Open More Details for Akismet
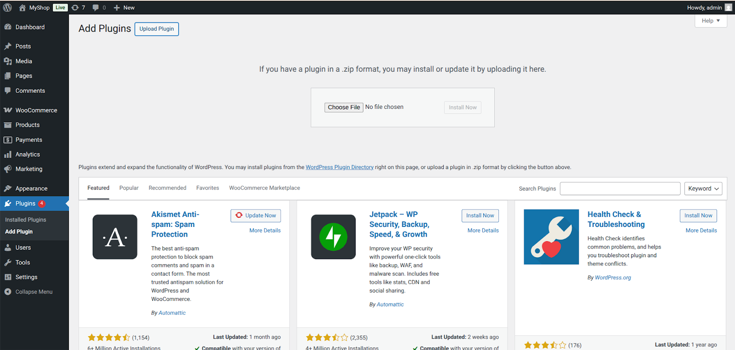 click(x=265, y=231)
